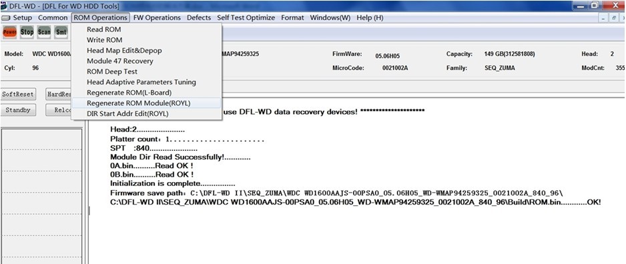Open the Windows(W) menu
Screen dimensions: 626x264
point(330,17)
